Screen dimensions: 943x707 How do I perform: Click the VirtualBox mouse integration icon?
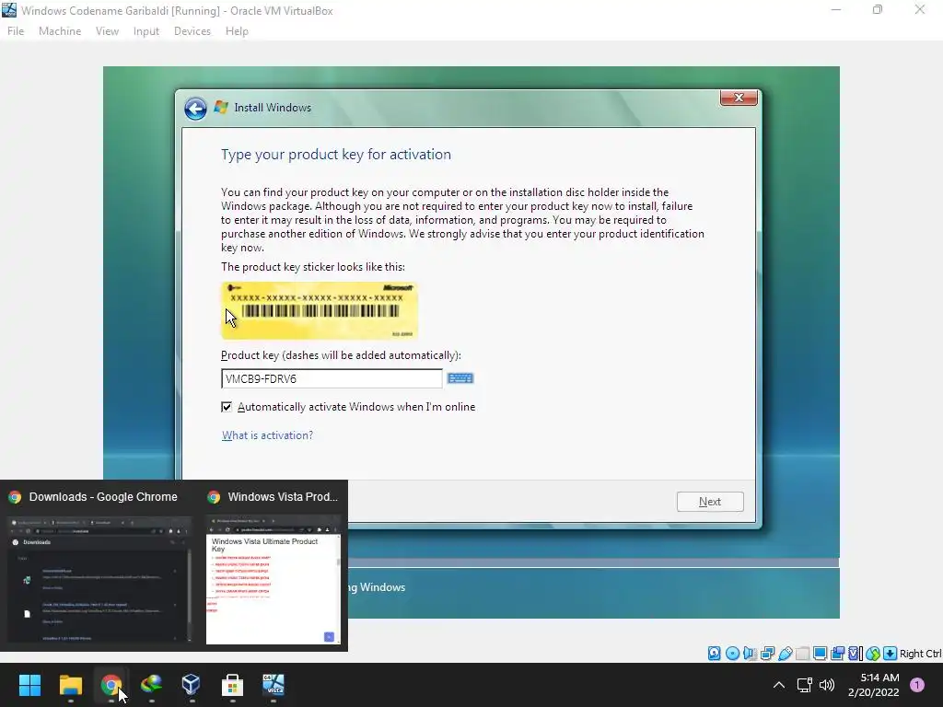point(873,653)
